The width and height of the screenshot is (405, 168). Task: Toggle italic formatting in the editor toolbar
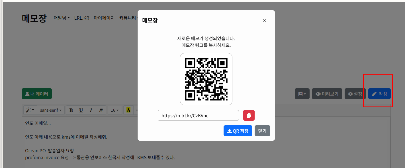click(x=91, y=110)
